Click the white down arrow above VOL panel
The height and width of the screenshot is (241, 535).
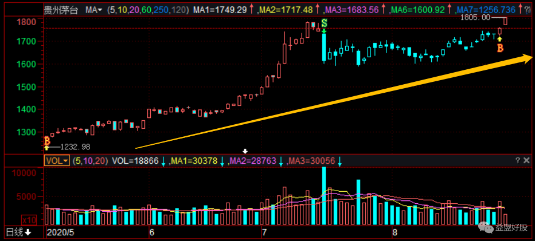246,152
